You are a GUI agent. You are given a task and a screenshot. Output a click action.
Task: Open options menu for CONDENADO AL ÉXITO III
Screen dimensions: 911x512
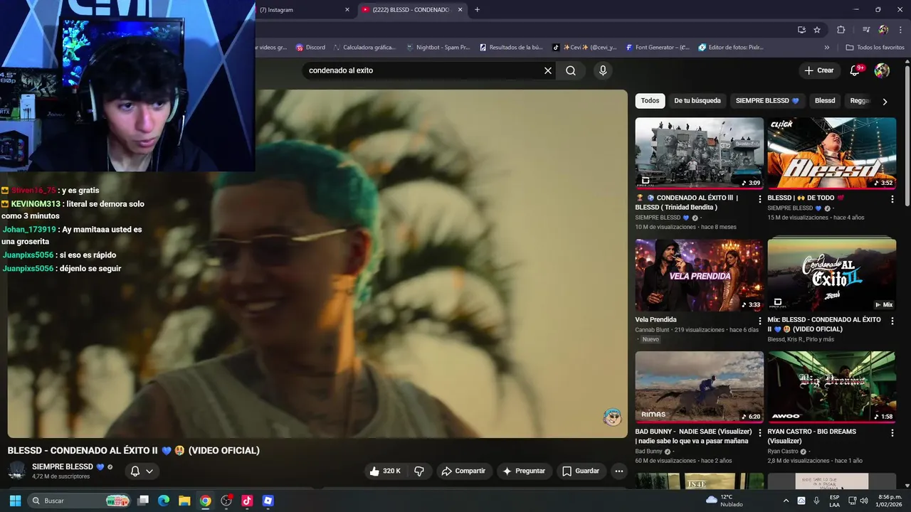tap(759, 199)
